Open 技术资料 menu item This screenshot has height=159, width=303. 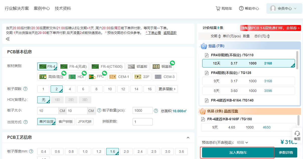(63, 8)
